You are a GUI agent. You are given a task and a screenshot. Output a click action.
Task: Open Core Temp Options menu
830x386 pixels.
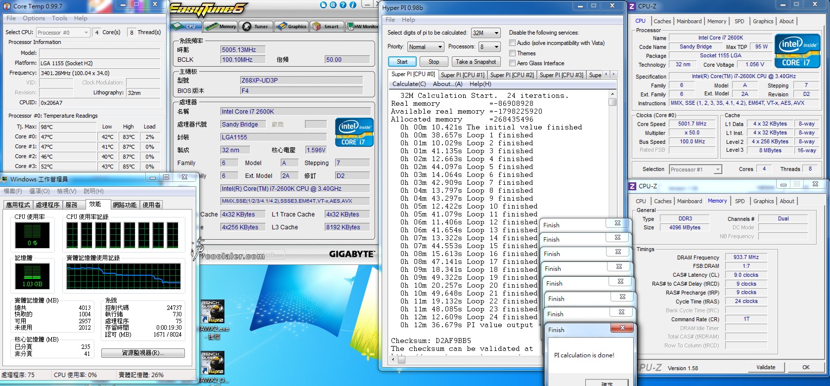(34, 18)
